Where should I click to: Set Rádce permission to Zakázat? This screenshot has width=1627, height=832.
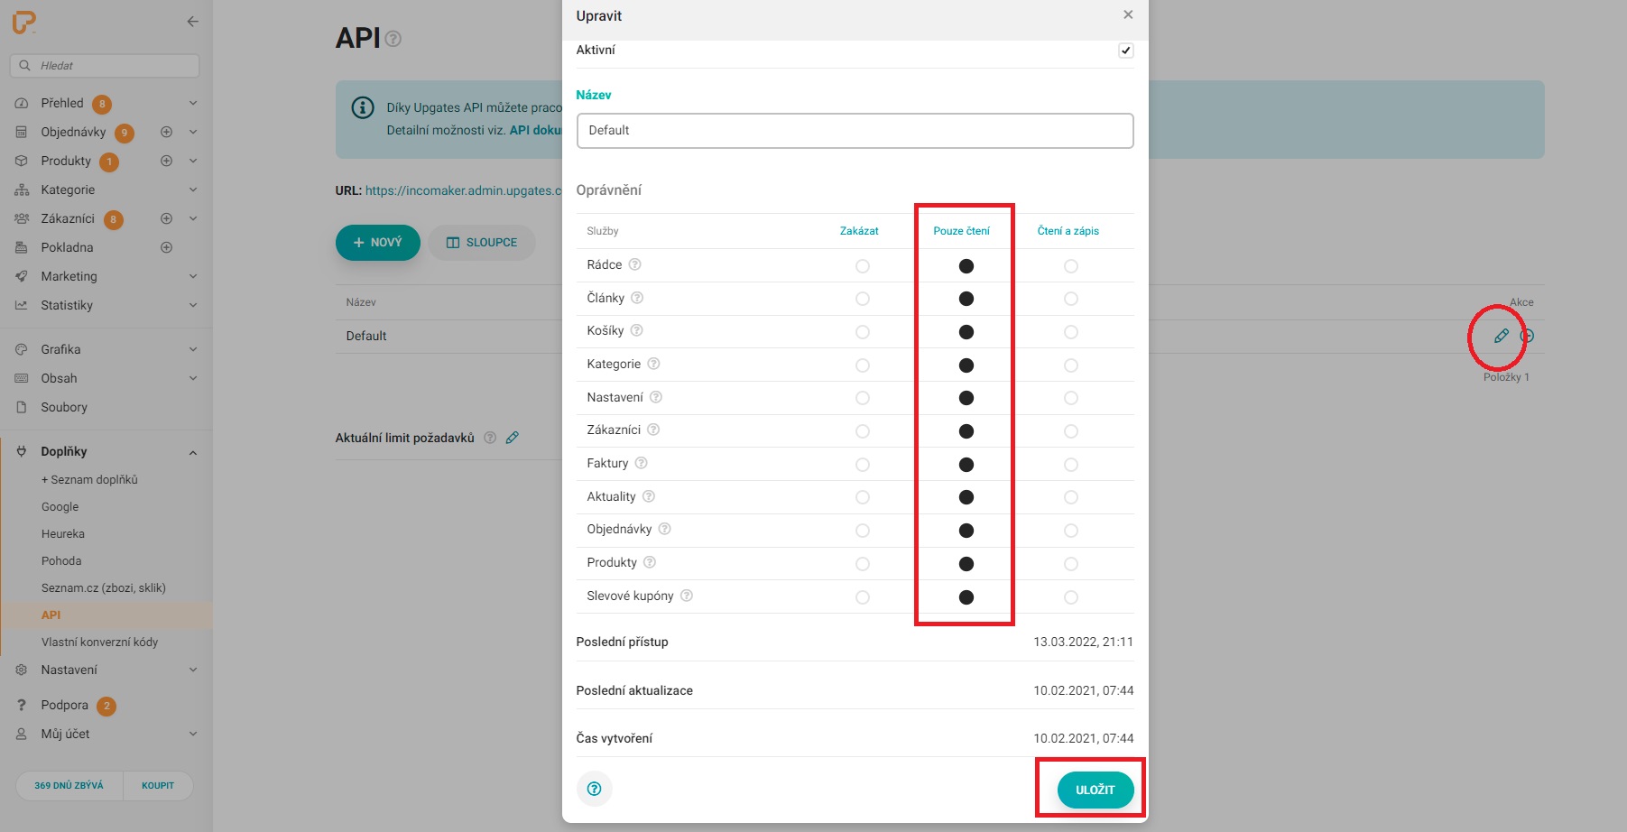click(x=863, y=266)
